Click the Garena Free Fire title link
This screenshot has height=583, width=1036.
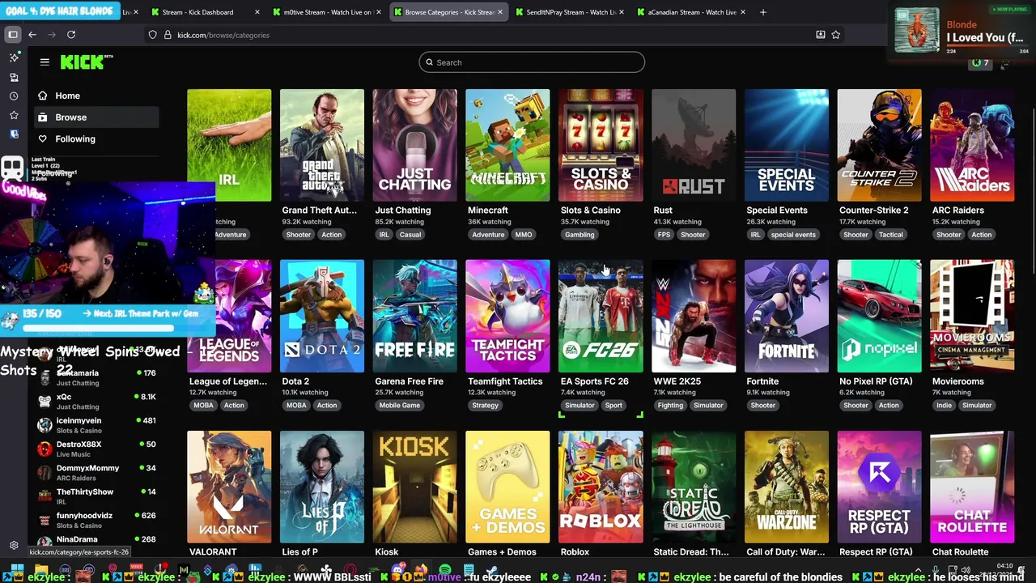[x=409, y=381]
